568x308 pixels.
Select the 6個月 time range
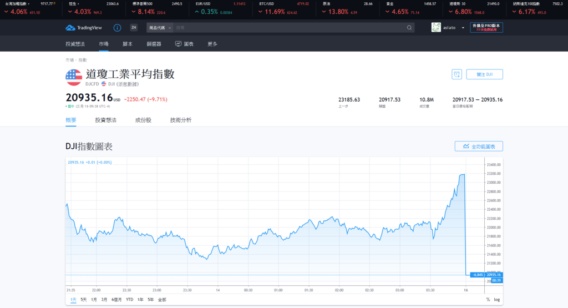click(116, 300)
